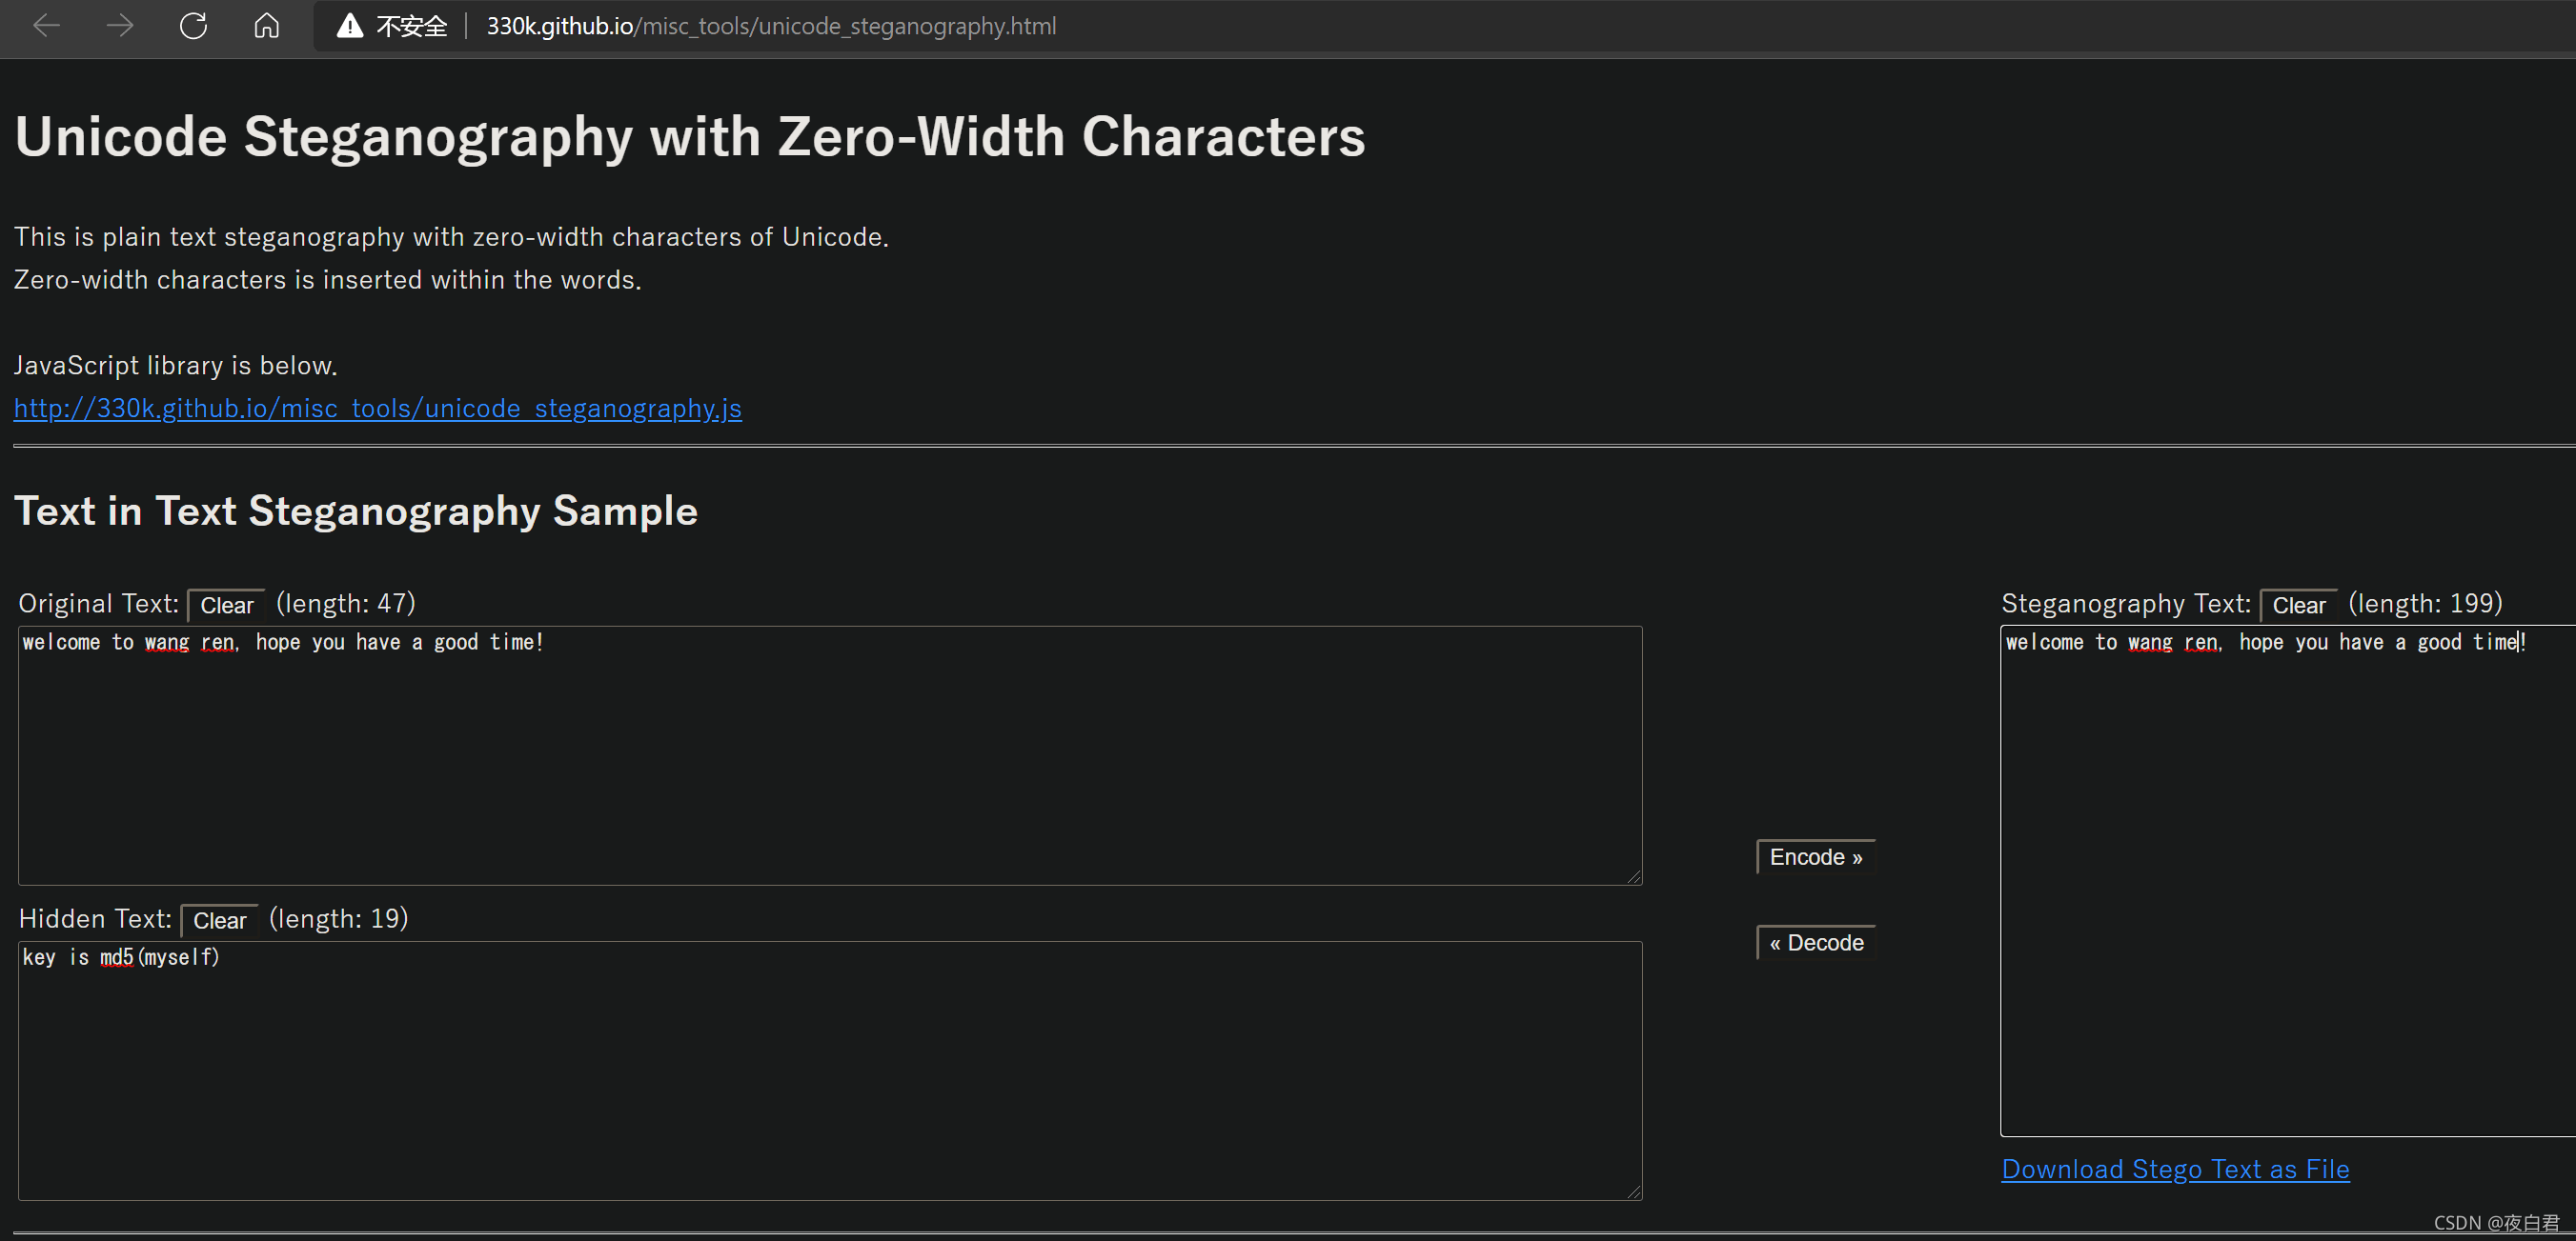The image size is (2576, 1241).
Task: Click the '(length: 199)' stego text counter
Action: 2425,604
